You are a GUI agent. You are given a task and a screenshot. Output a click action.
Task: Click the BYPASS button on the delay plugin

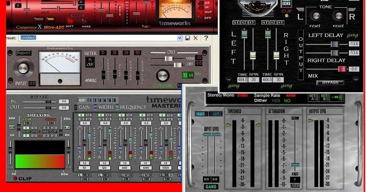click(x=330, y=83)
